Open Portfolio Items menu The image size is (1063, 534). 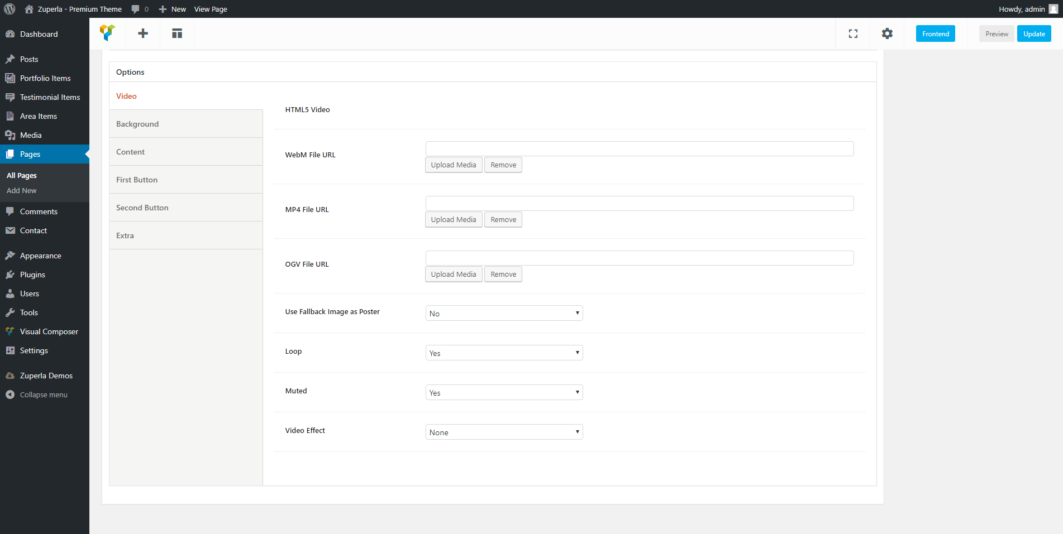coord(45,78)
